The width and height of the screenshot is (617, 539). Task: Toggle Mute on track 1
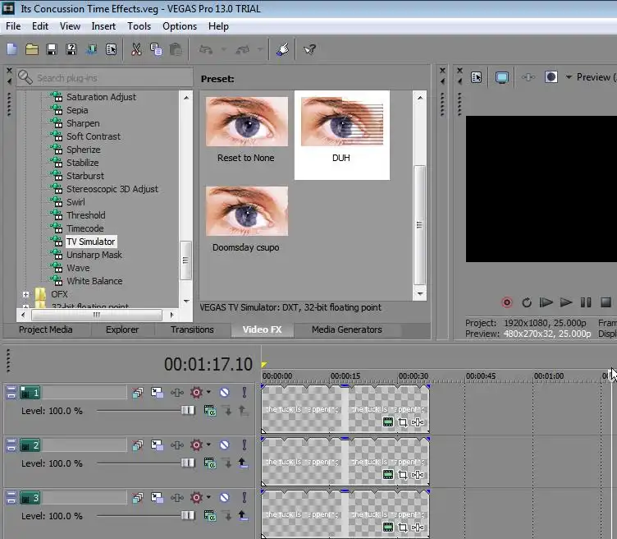224,393
